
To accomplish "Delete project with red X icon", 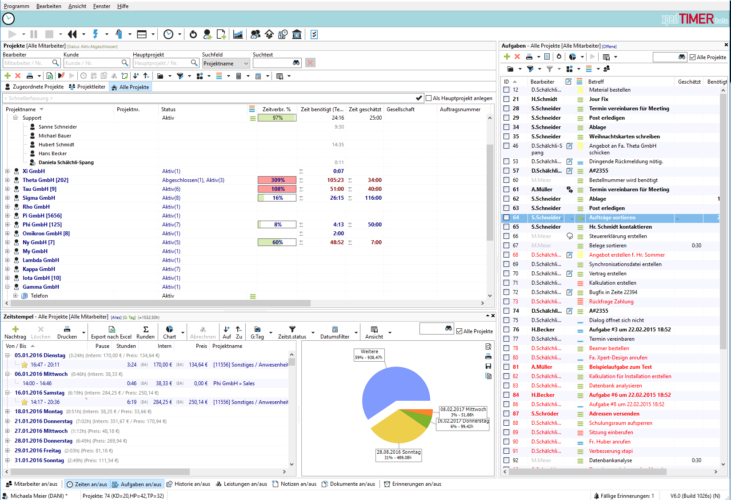I will [x=18, y=76].
